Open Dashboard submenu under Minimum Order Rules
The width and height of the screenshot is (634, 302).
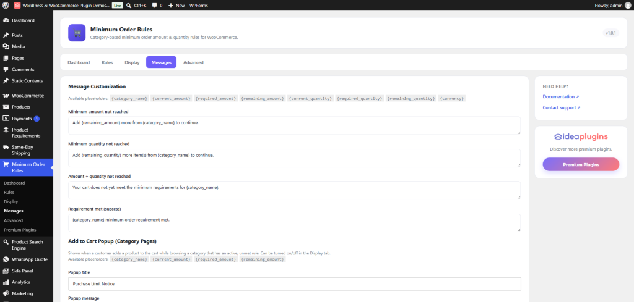tap(15, 183)
